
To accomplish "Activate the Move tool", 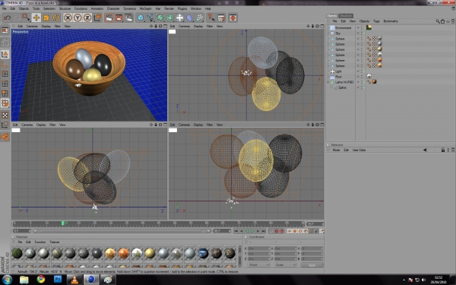I will [36, 17].
